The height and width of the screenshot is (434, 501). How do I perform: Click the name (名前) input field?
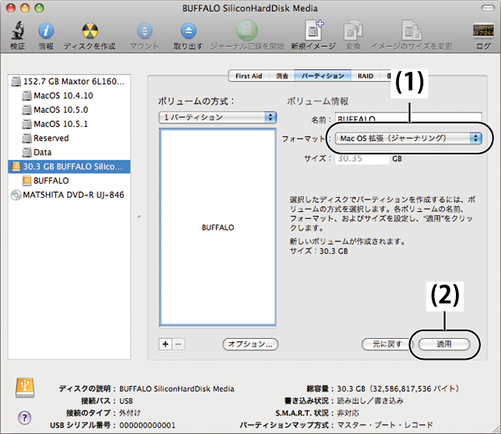408,118
